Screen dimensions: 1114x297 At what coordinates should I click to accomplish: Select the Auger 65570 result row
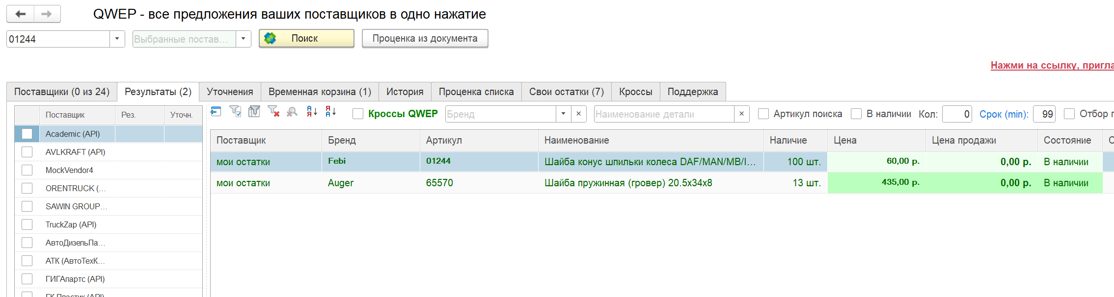(662, 183)
